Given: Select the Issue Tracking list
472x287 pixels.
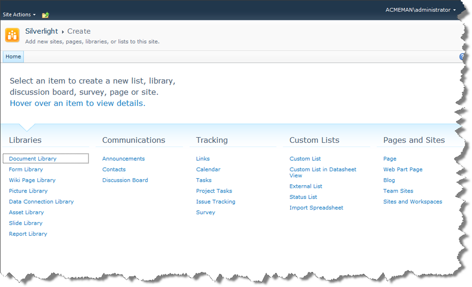Looking at the screenshot, I should point(216,202).
